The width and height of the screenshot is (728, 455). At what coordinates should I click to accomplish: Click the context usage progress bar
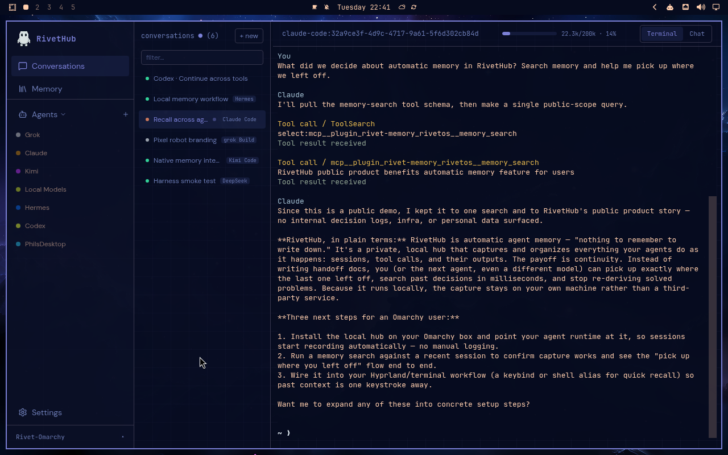pyautogui.click(x=529, y=34)
